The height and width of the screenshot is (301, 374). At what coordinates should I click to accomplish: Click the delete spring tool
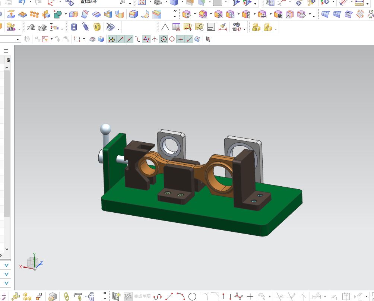(110, 27)
